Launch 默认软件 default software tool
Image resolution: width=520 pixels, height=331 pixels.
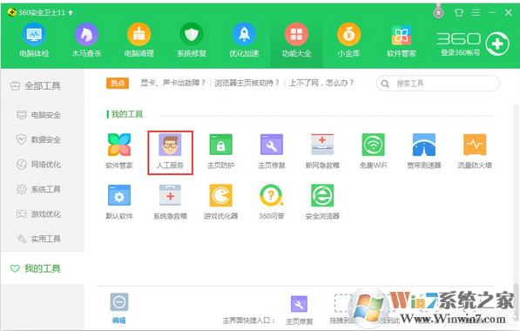119,202
